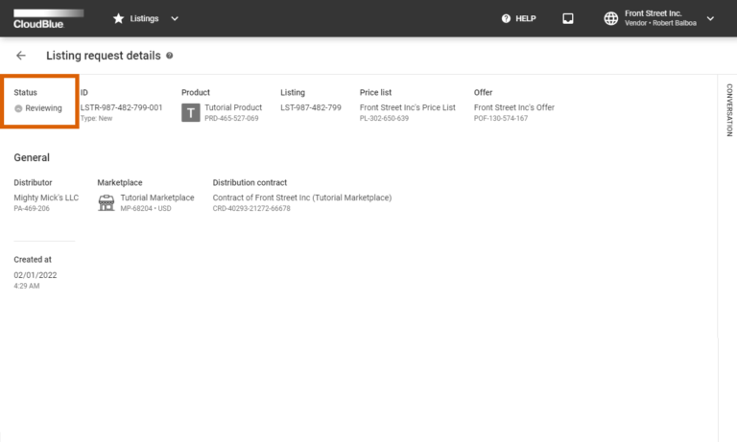This screenshot has height=442, width=737.
Task: Click the Tutorial Product T icon
Action: [191, 113]
